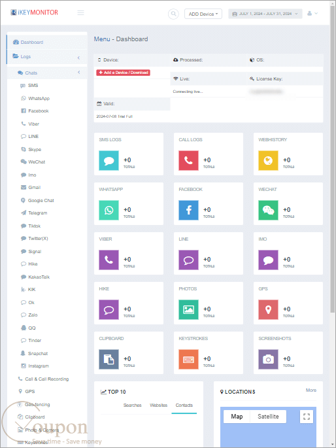The image size is (336, 448).
Task: Open Ok in the sidebar
Action: (27, 302)
